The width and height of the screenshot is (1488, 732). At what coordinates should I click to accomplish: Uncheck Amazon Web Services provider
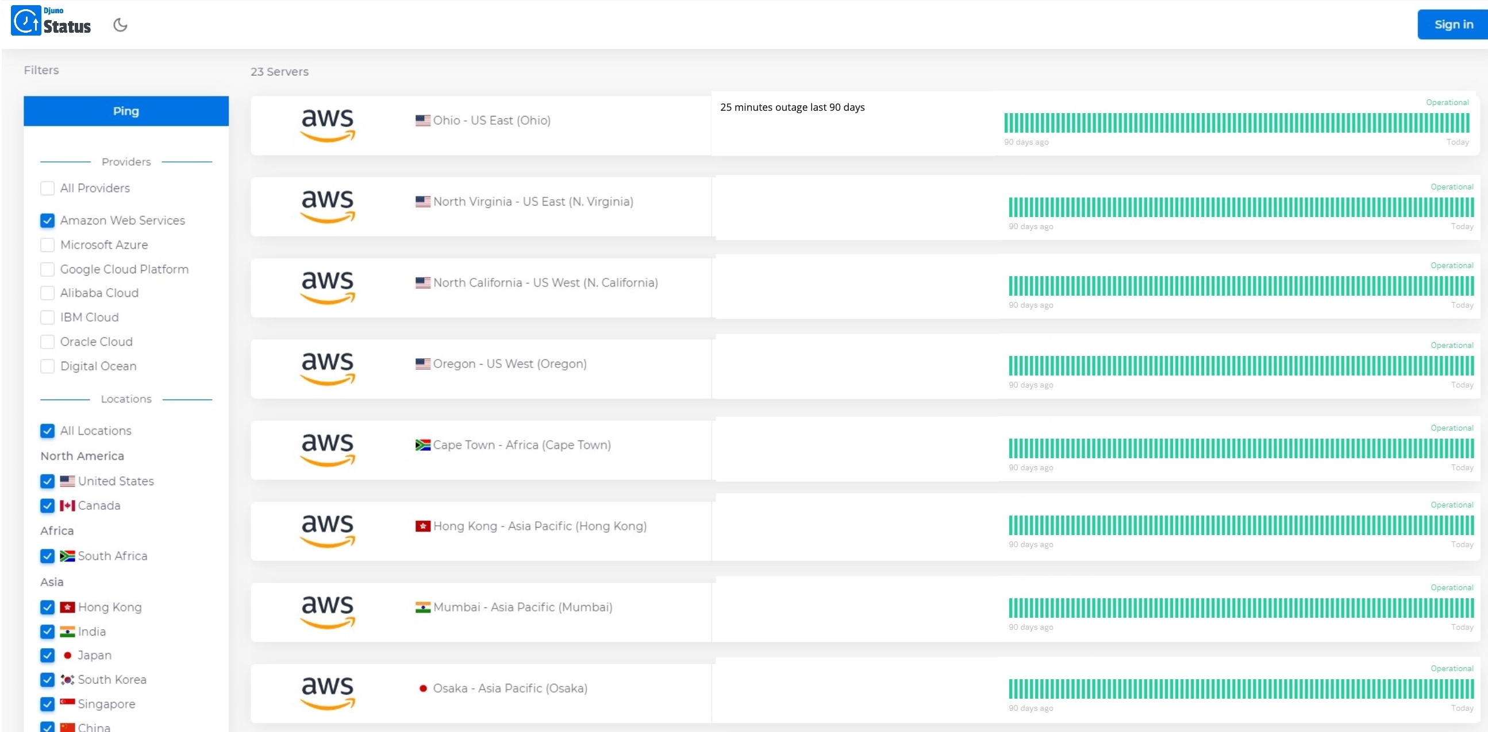[x=47, y=221]
